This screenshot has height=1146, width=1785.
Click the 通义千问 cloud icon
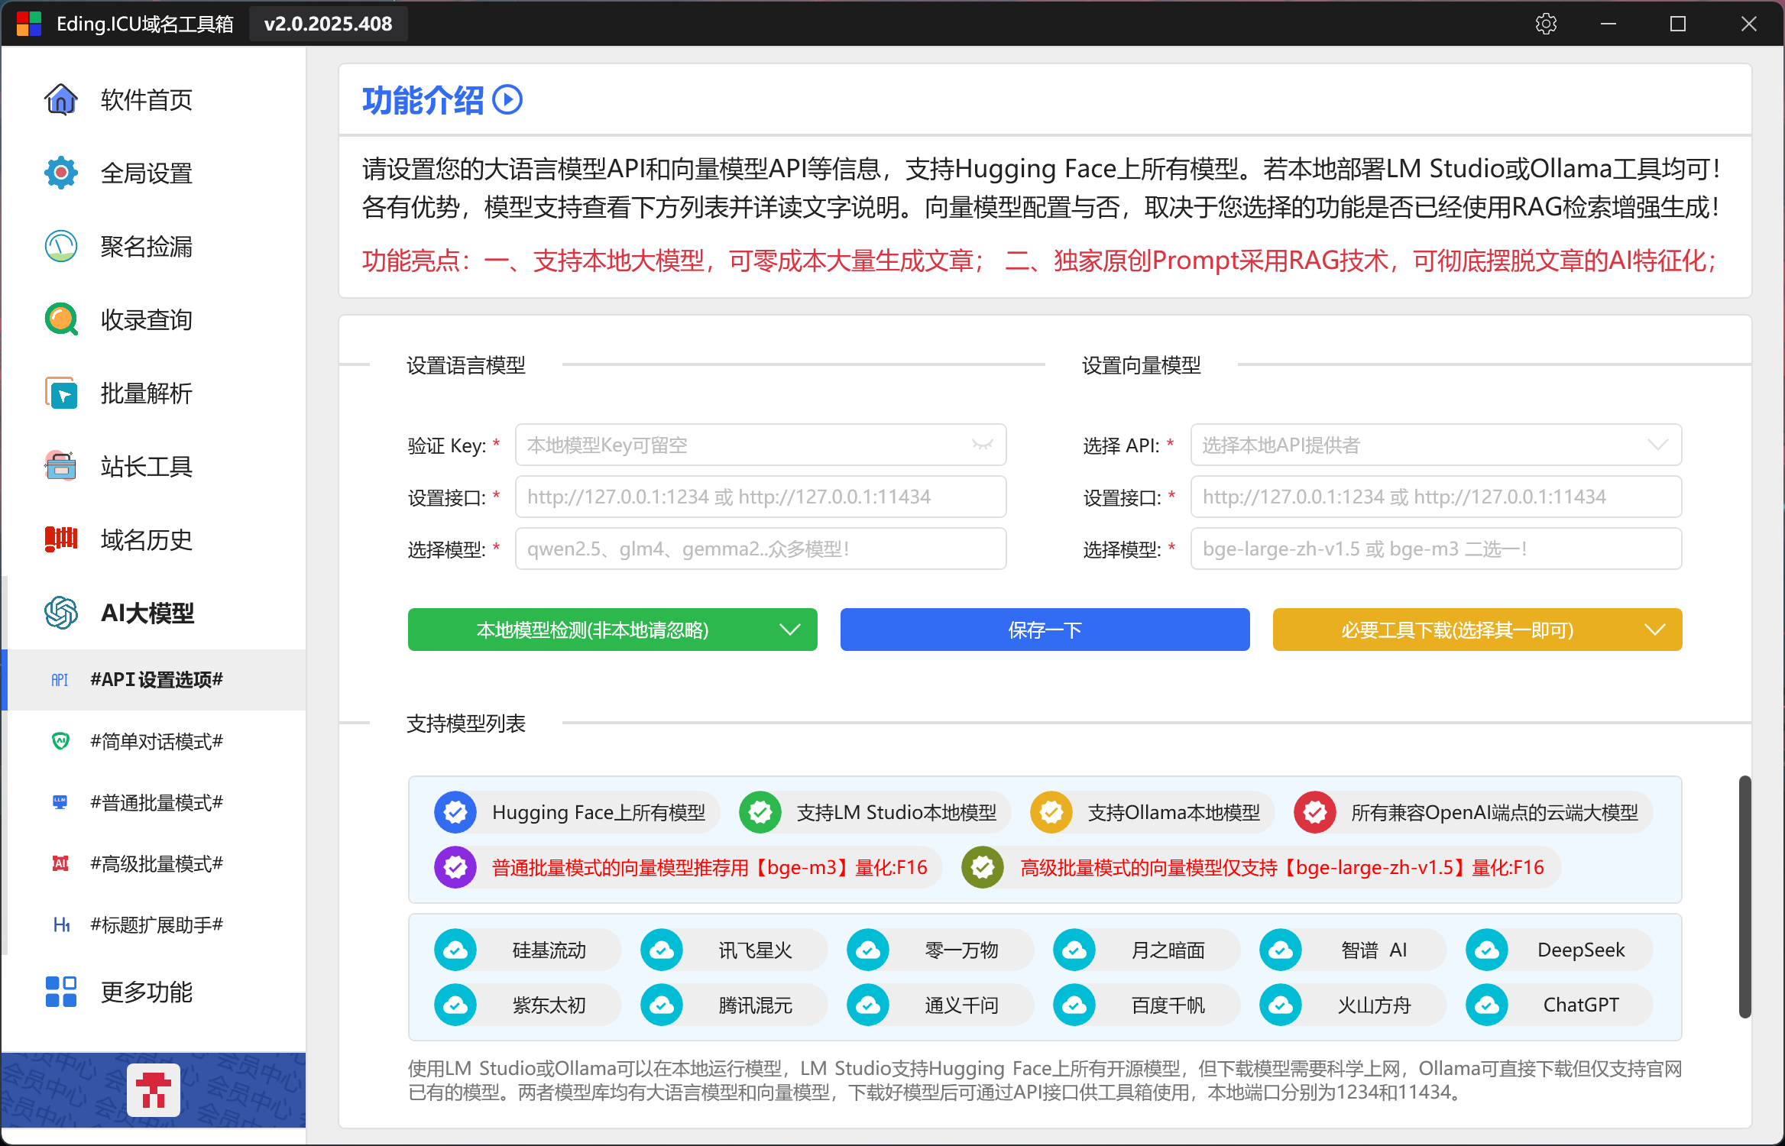pyautogui.click(x=868, y=1005)
